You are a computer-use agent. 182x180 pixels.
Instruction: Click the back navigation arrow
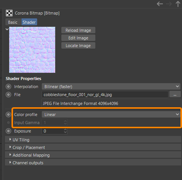tap(160, 4)
